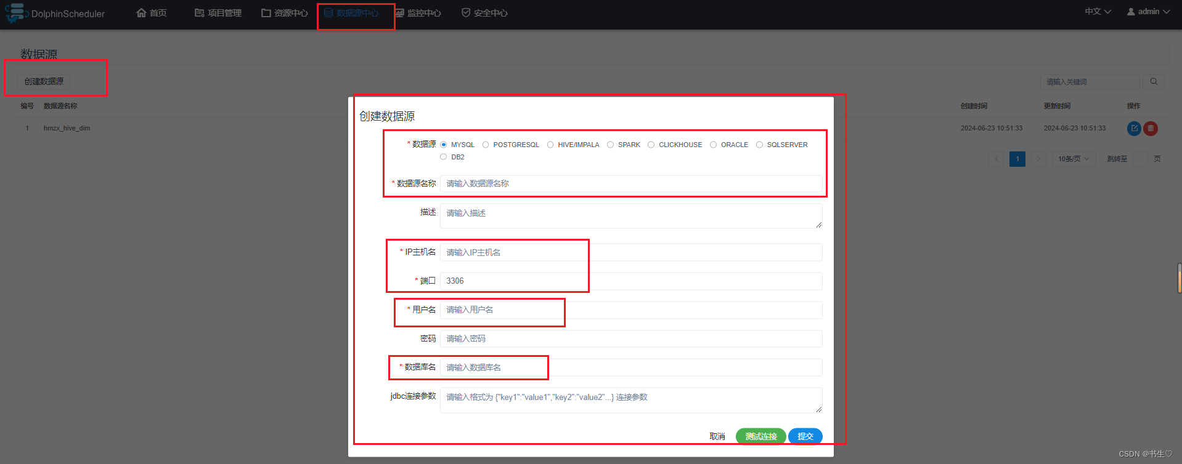Select the CLICKHOUSE radio button

click(x=651, y=145)
